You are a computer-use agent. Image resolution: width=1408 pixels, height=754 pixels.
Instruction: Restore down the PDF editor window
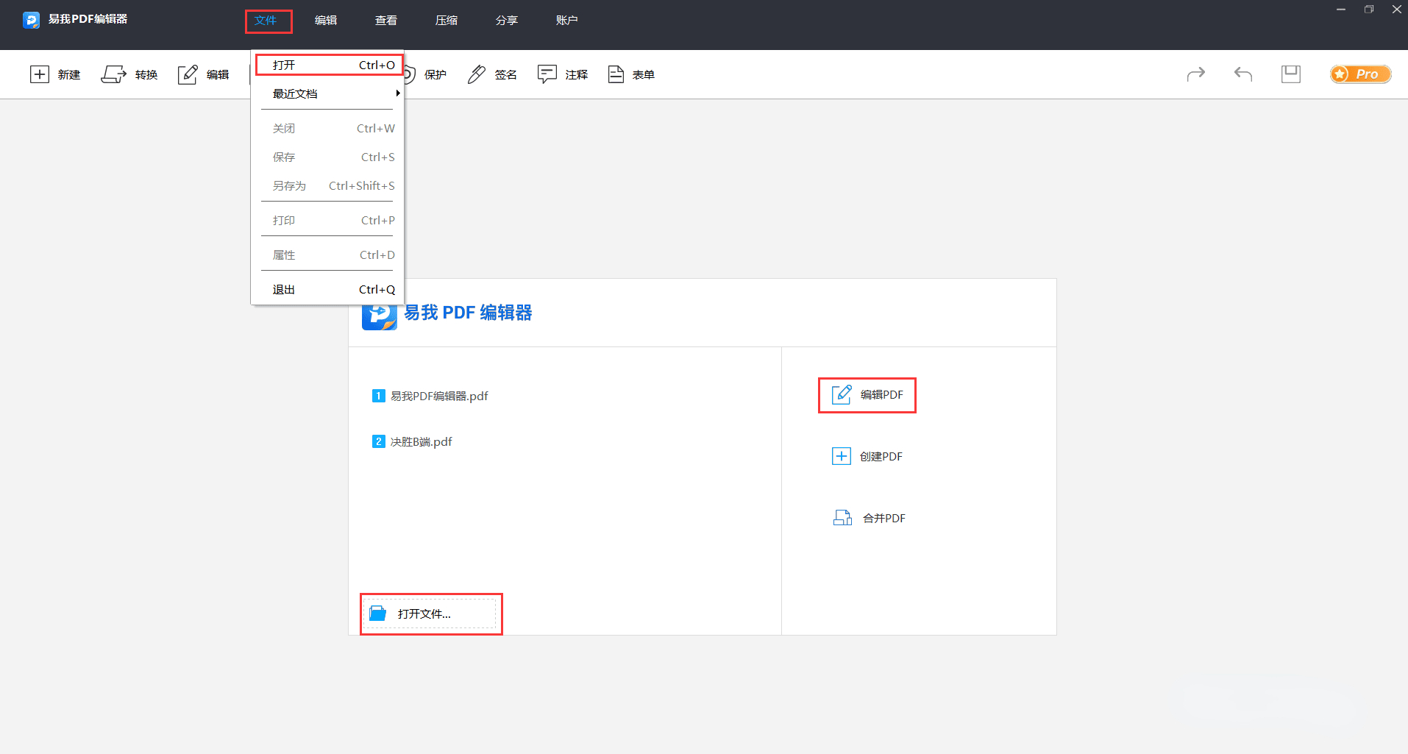[x=1369, y=10]
